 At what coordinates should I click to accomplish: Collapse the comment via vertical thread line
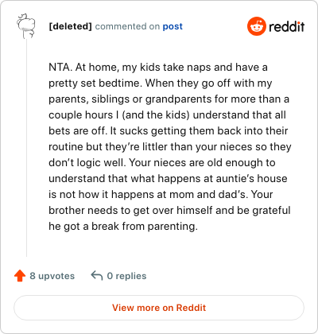26,148
